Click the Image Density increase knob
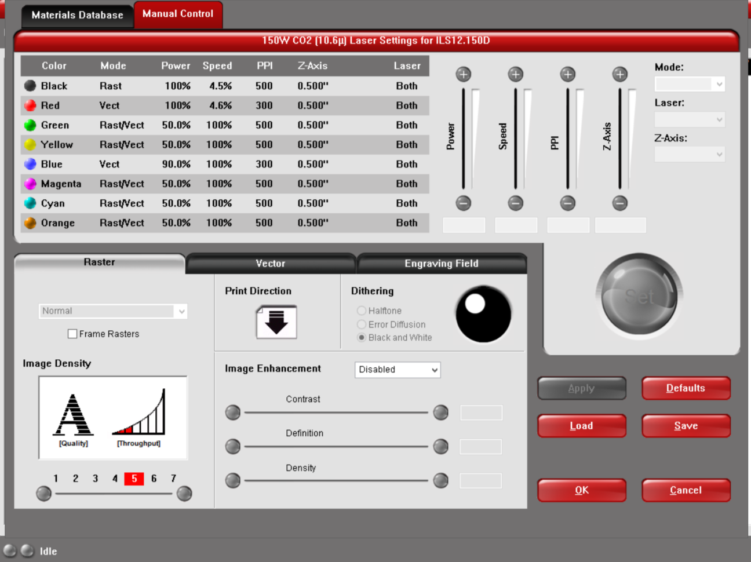Image resolution: width=751 pixels, height=562 pixels. [x=184, y=494]
